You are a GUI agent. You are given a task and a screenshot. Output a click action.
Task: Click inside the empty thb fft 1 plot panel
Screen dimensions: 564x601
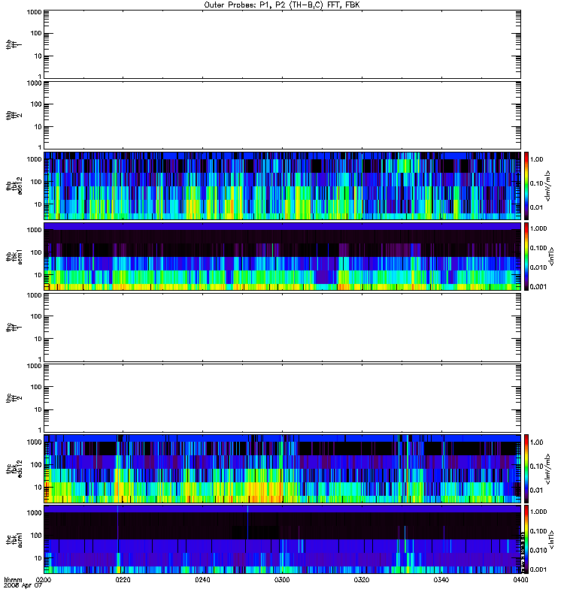coord(282,44)
